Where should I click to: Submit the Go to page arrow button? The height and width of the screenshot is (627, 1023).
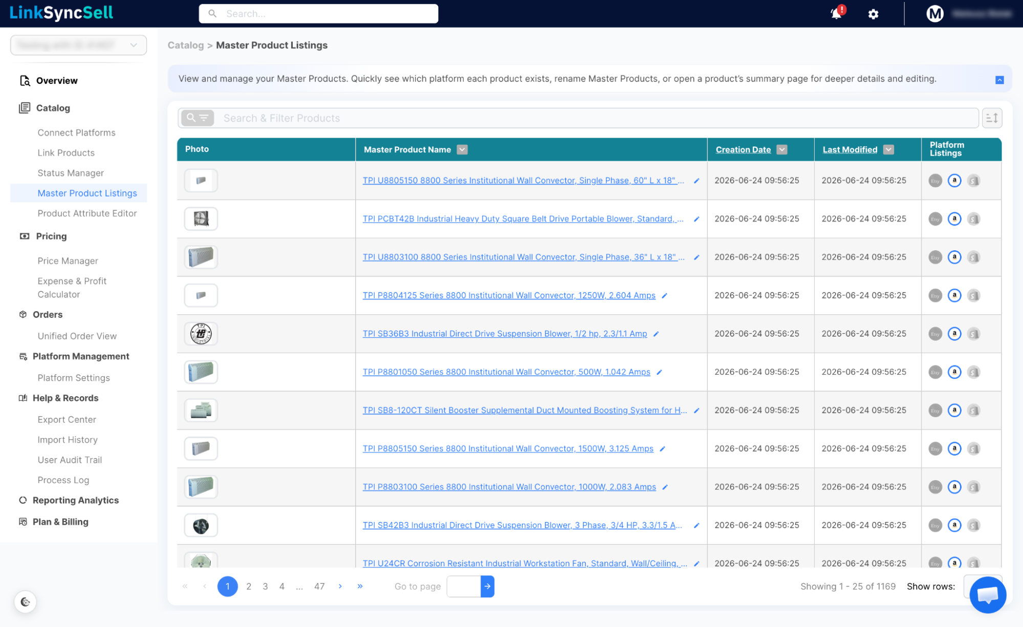click(x=487, y=587)
